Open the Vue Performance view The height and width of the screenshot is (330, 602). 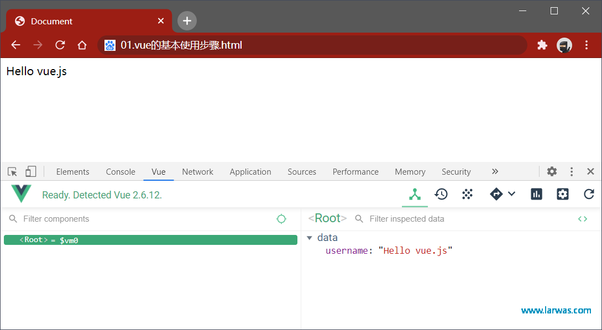click(536, 194)
